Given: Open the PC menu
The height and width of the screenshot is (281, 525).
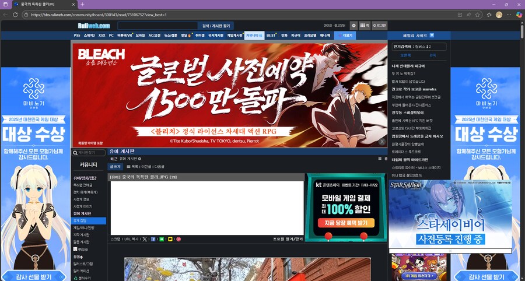Looking at the screenshot, I should click(111, 36).
